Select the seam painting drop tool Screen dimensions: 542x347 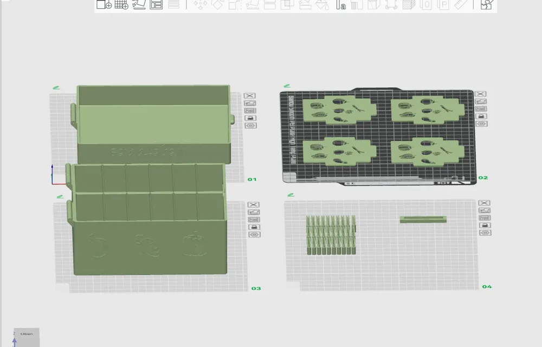(x=322, y=4)
